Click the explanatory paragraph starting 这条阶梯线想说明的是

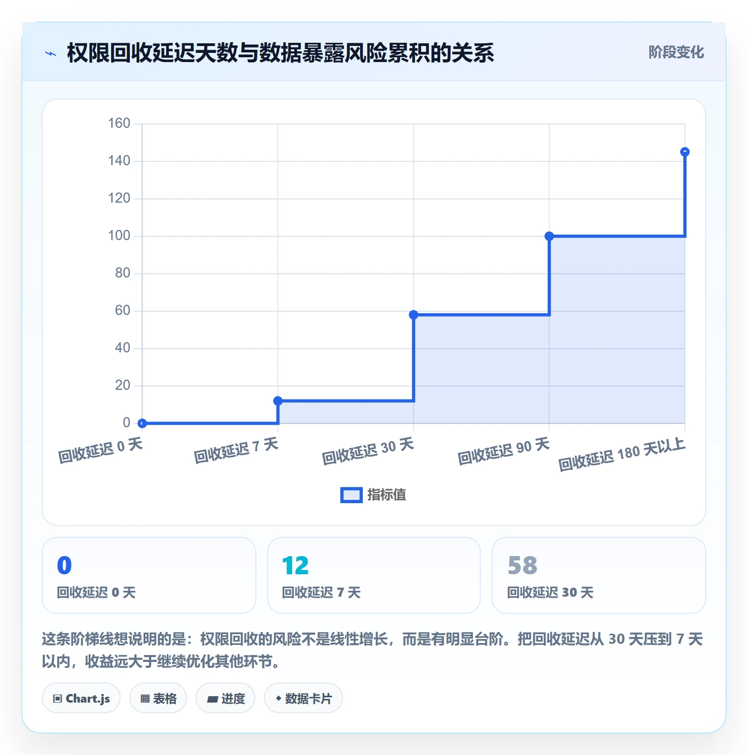coord(373,650)
